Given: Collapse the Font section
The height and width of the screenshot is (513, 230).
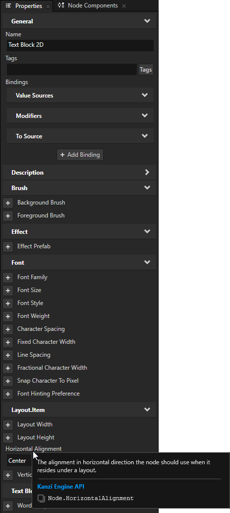Looking at the screenshot, I should [147, 262].
